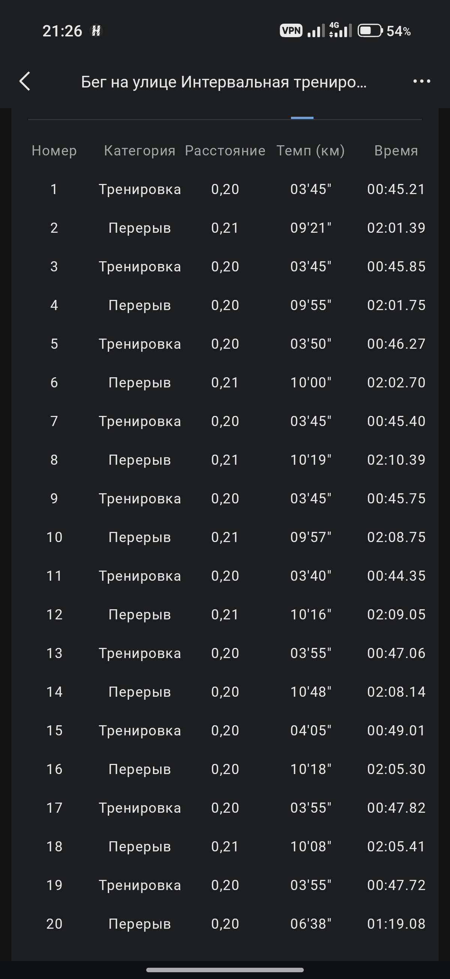Viewport: 450px width, 979px height.
Task: Open the three-dot more options menu
Action: click(421, 81)
